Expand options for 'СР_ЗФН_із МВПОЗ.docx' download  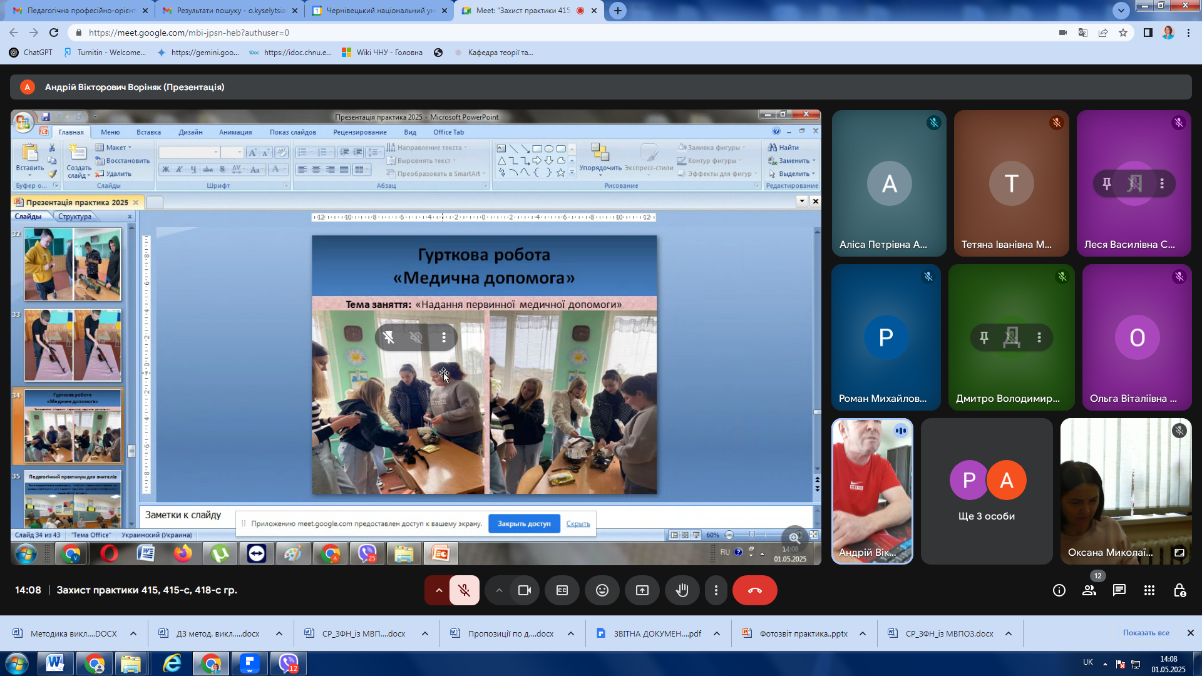(x=1009, y=633)
